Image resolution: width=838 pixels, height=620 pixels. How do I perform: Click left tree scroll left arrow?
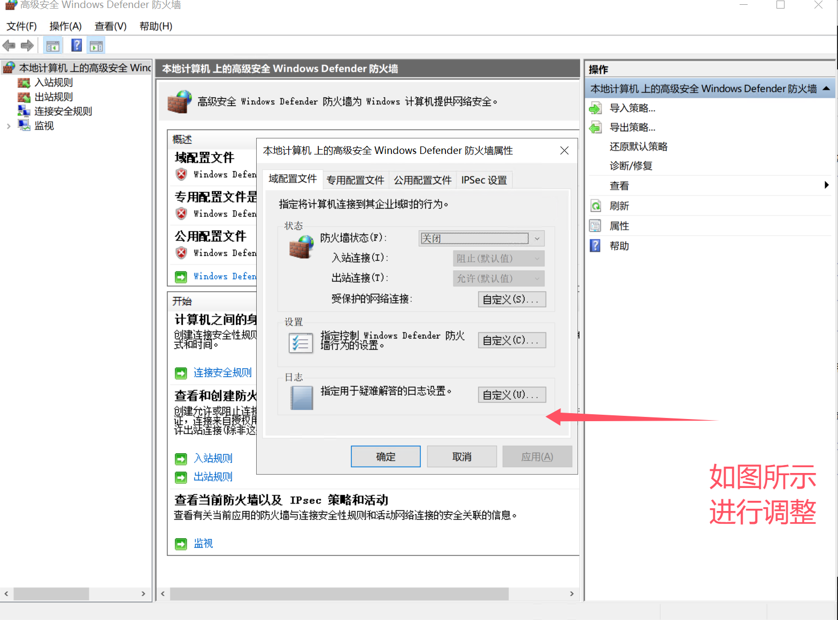coord(6,594)
